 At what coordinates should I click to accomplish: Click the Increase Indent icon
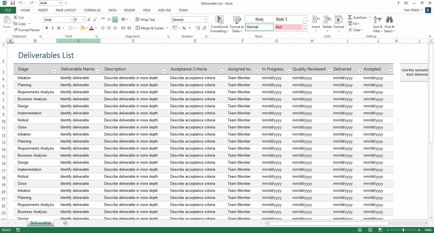[x=129, y=28]
